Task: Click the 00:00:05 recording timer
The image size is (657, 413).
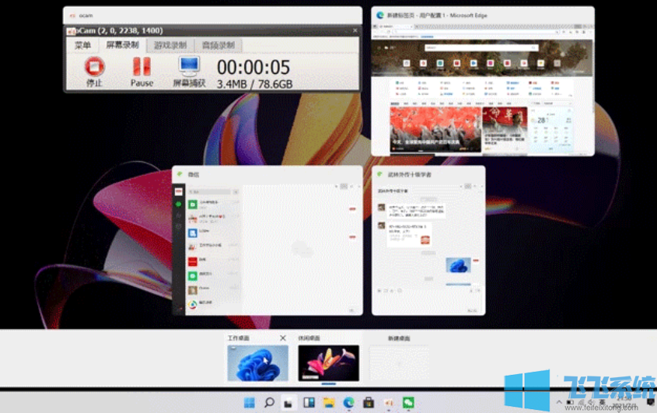Action: point(253,67)
